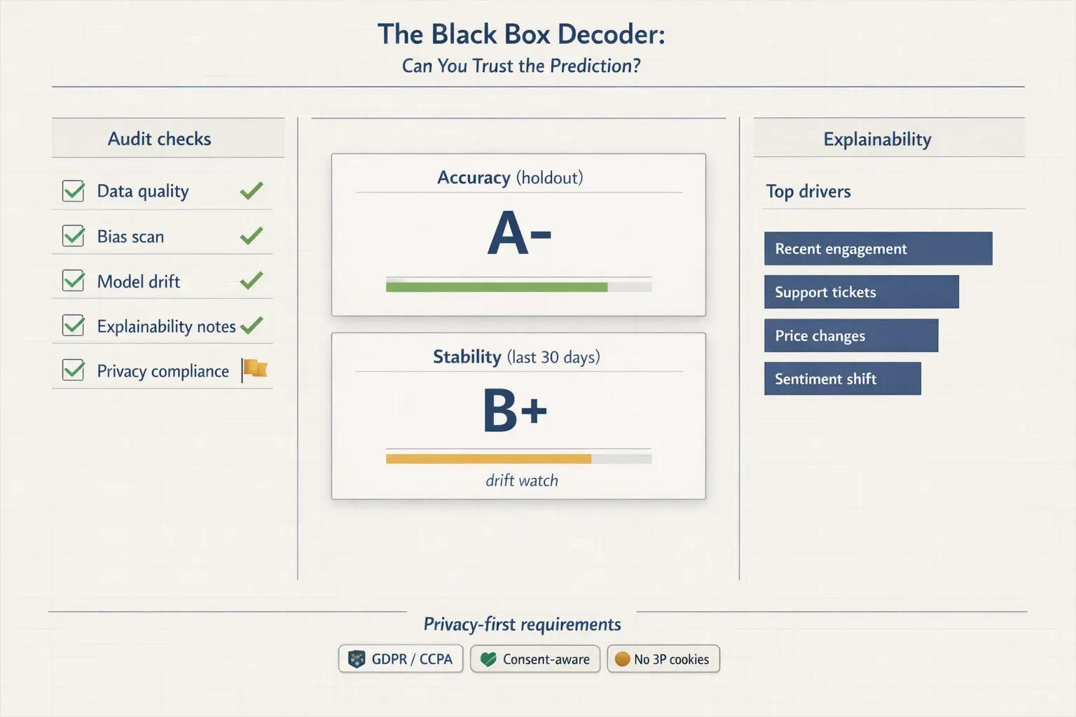Image resolution: width=1076 pixels, height=717 pixels.
Task: Click the GDPR / CCPA shield icon
Action: pos(357,659)
